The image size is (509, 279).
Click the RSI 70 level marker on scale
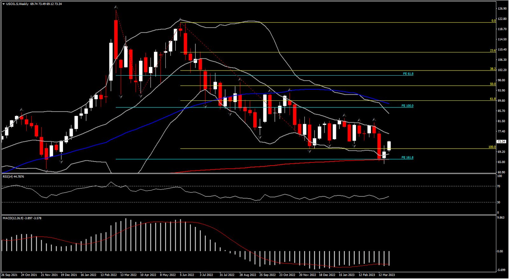coord(499,187)
